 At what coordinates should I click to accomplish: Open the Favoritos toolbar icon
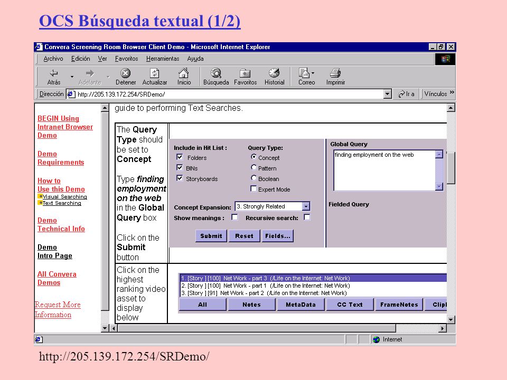pos(245,73)
